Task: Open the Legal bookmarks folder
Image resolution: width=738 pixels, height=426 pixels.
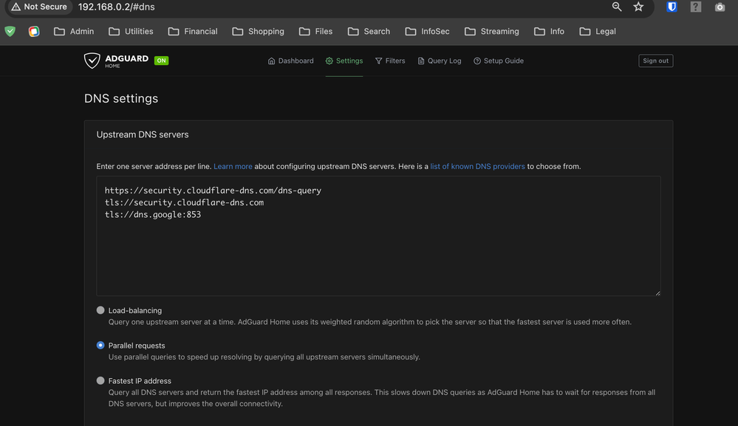Action: 598,32
